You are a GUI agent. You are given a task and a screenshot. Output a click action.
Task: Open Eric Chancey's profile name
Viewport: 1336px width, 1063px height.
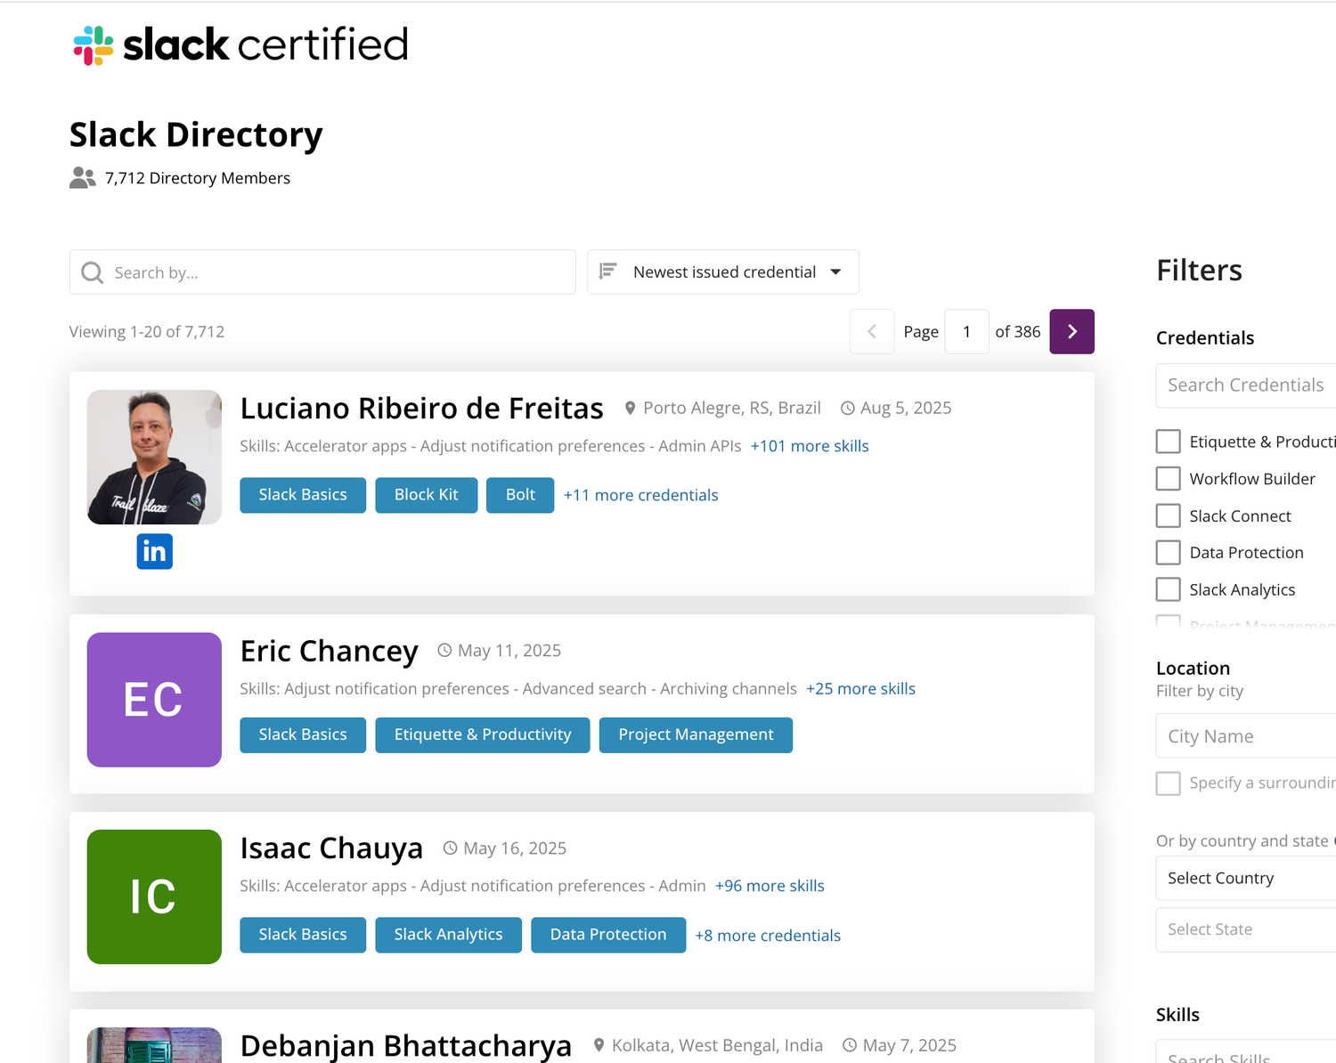tap(329, 651)
